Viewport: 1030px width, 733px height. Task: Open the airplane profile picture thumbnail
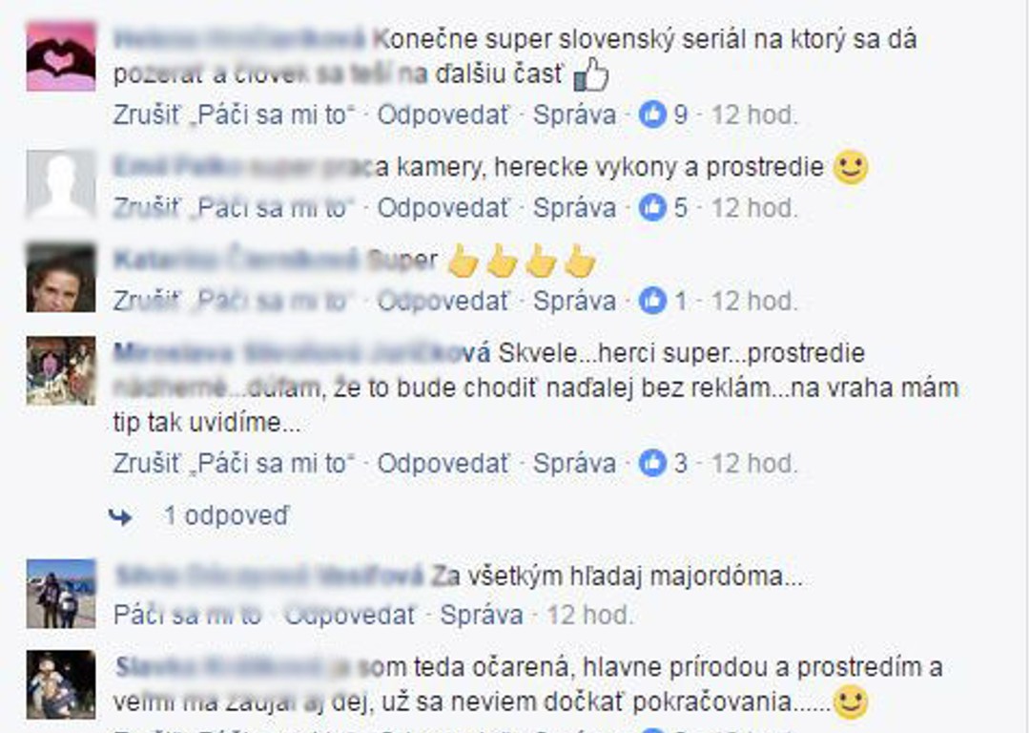point(60,594)
